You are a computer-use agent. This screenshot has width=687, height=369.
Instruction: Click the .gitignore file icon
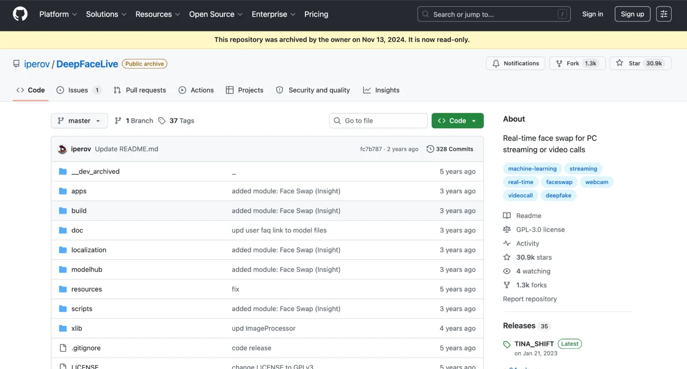coord(63,348)
